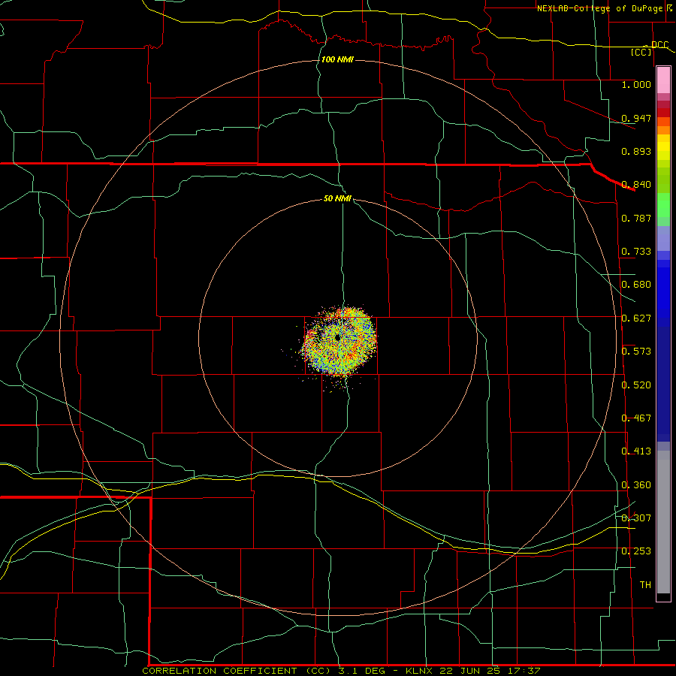Click the 0.840 scale value

[x=636, y=185]
